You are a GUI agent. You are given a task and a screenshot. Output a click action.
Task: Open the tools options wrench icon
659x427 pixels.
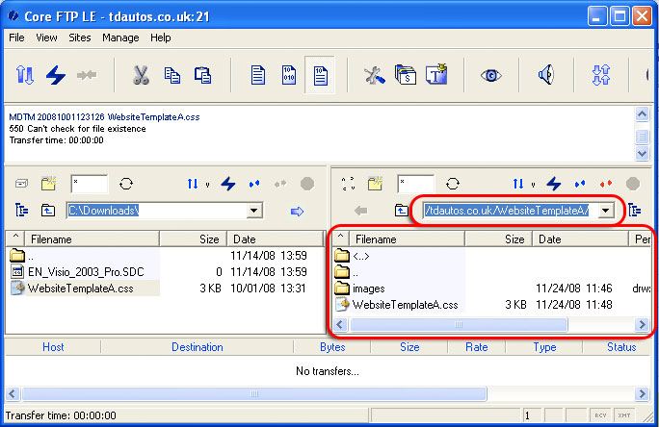coord(374,76)
